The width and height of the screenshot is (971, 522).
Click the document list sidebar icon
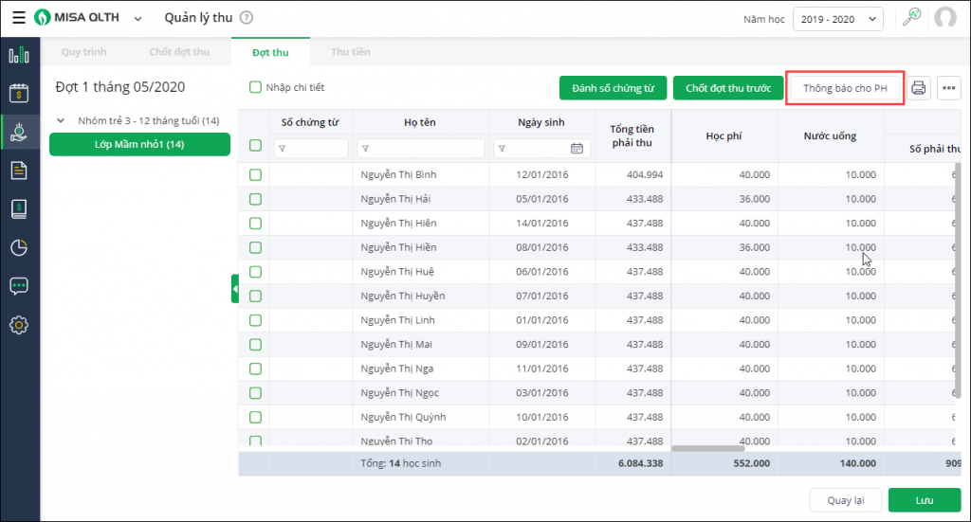(x=18, y=171)
